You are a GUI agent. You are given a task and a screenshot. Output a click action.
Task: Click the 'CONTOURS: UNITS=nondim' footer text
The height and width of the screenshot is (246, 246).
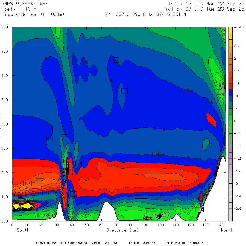point(61,243)
